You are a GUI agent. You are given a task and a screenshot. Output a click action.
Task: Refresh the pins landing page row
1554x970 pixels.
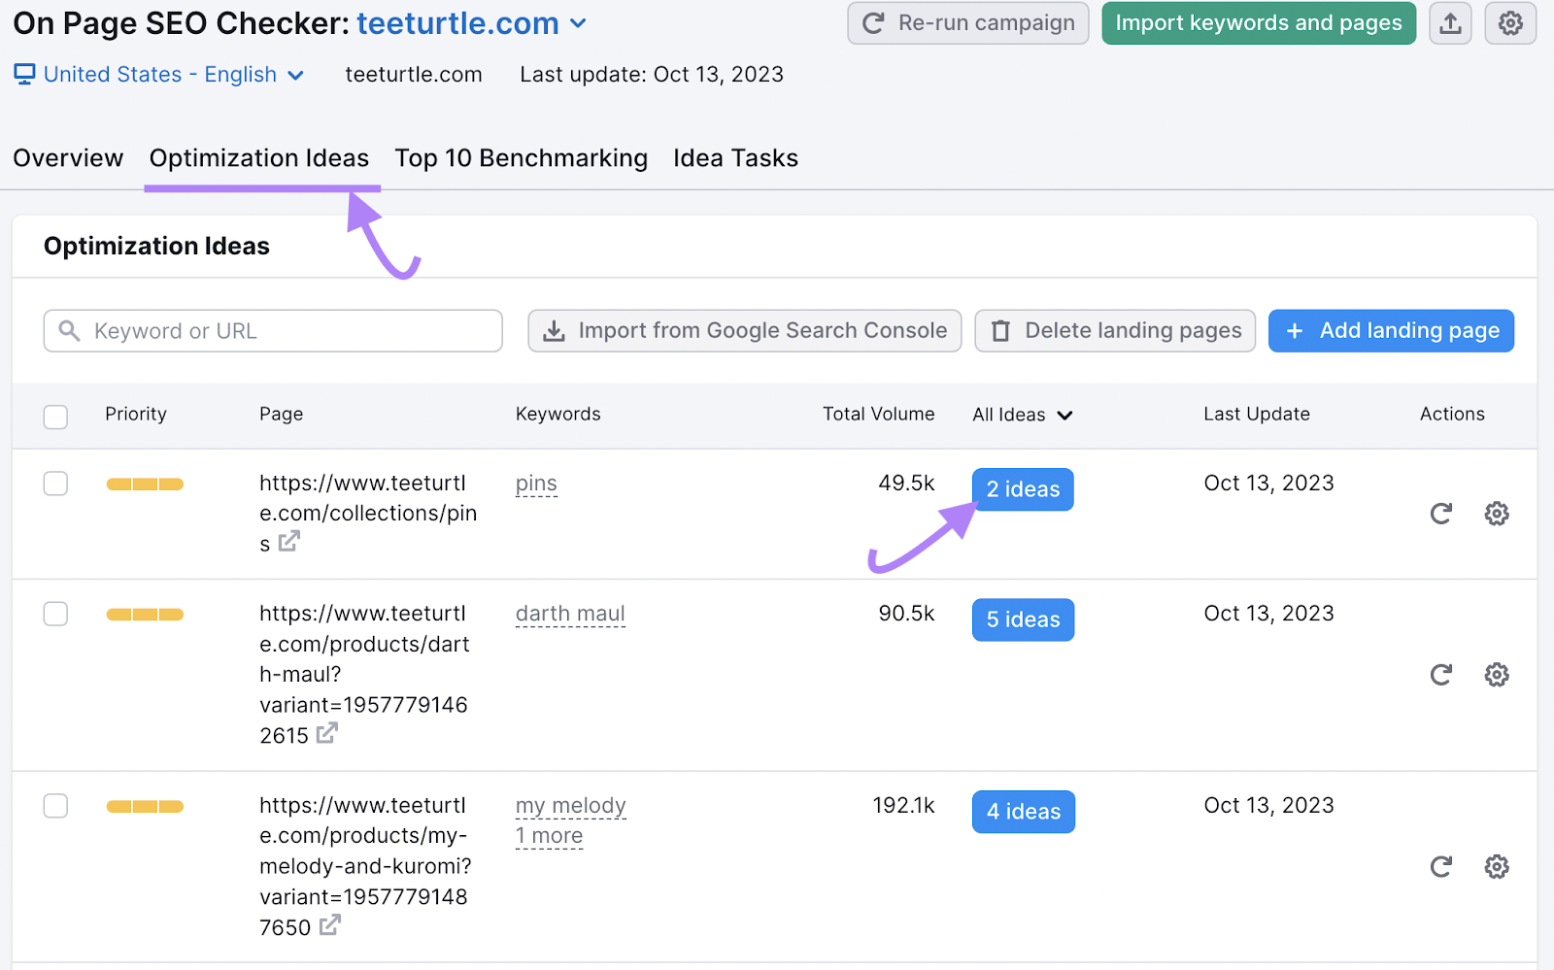1441,514
